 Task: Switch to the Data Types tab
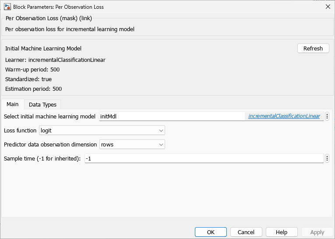[x=42, y=104]
